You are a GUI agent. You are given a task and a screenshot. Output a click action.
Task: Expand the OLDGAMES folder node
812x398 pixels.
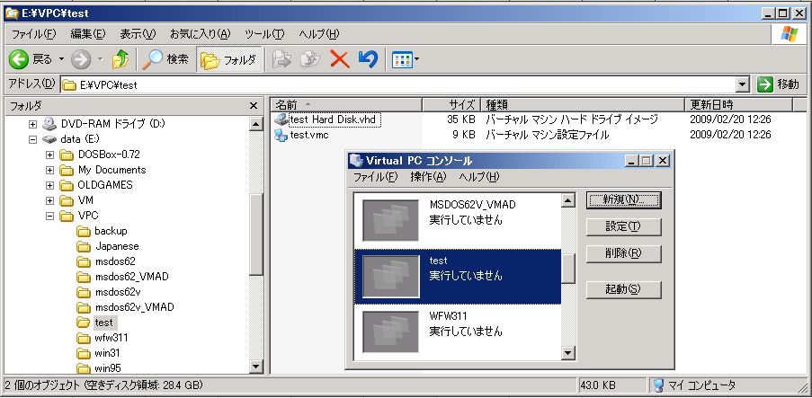(x=49, y=185)
